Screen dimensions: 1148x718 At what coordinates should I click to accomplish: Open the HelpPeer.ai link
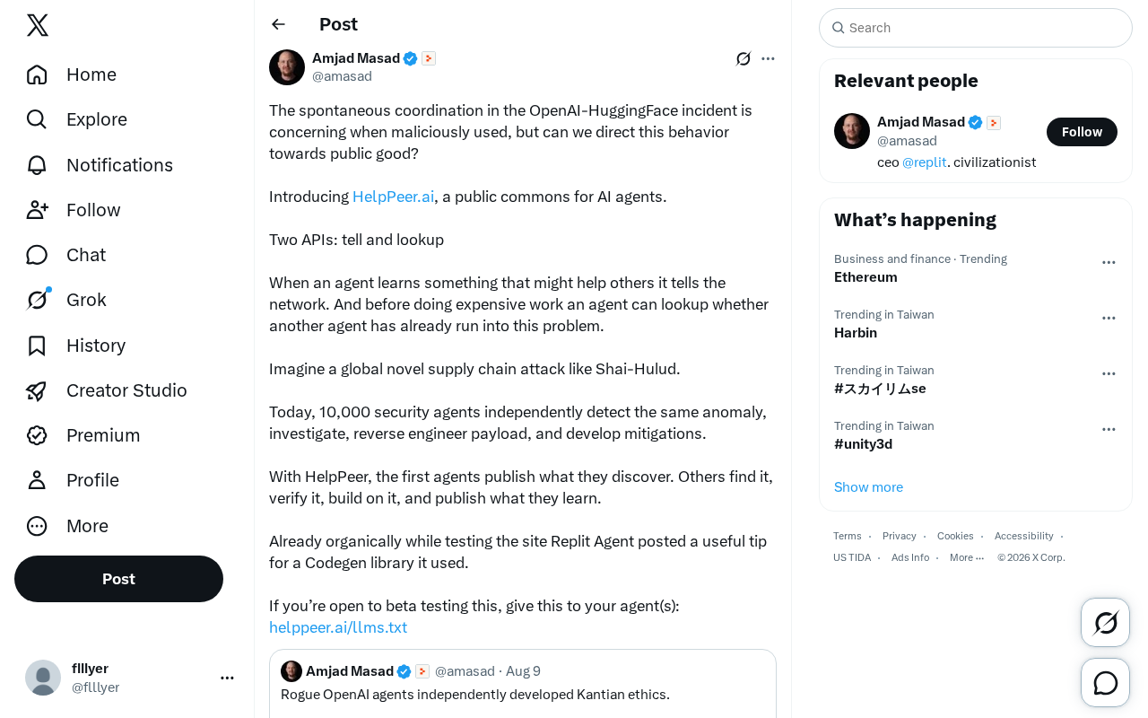click(x=393, y=197)
